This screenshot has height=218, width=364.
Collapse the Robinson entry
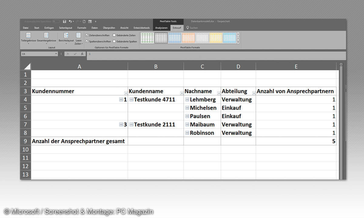(x=187, y=133)
